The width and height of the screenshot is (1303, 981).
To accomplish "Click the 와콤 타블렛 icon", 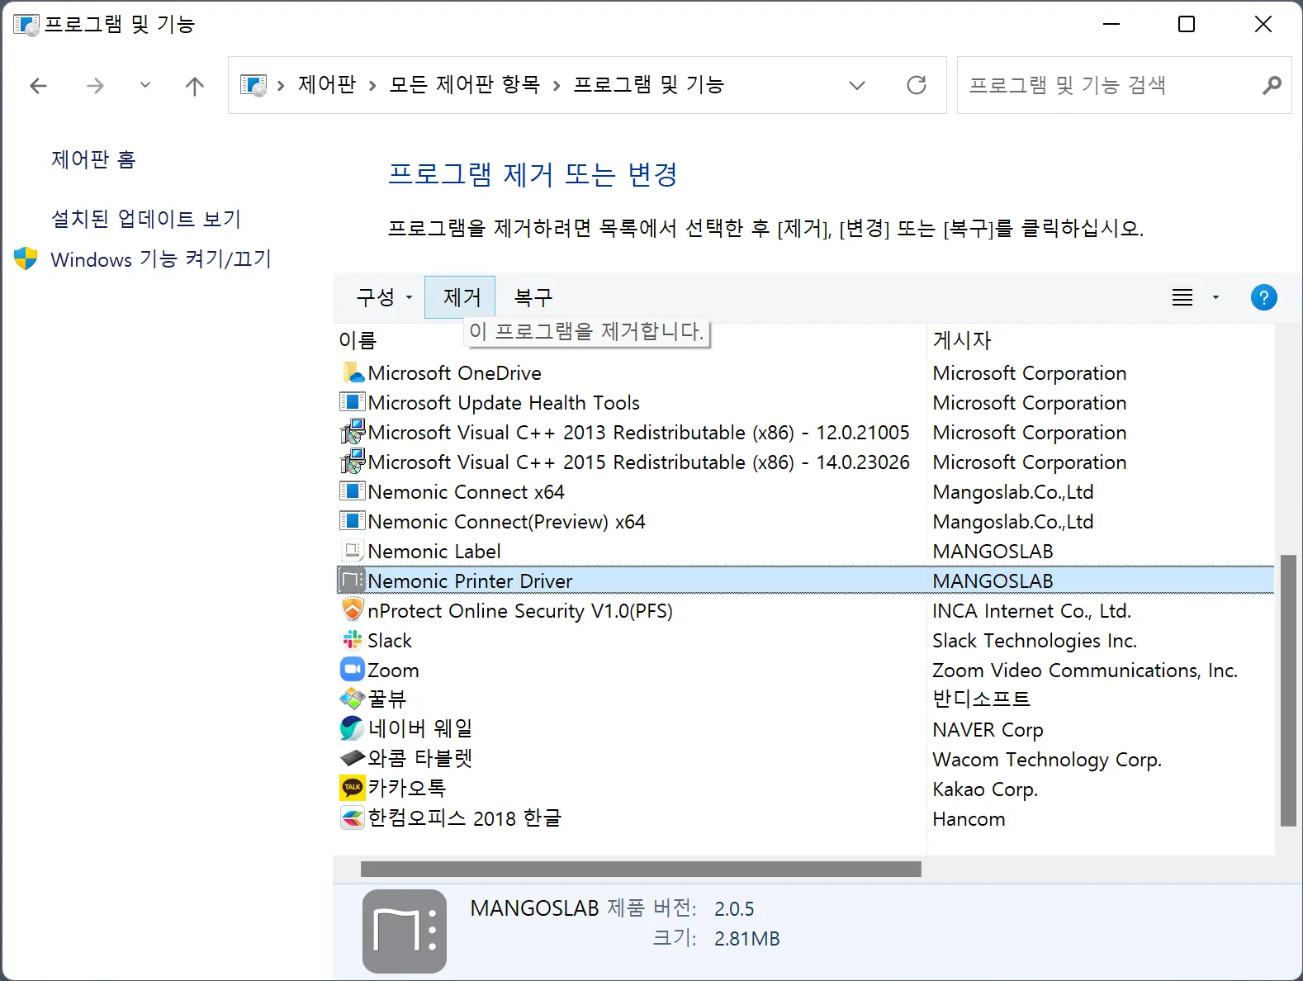I will 353,758.
